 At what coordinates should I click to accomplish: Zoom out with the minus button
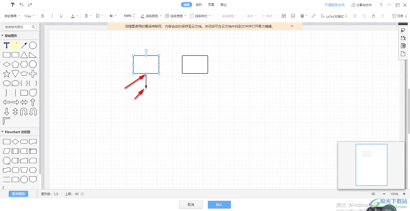[384, 194]
